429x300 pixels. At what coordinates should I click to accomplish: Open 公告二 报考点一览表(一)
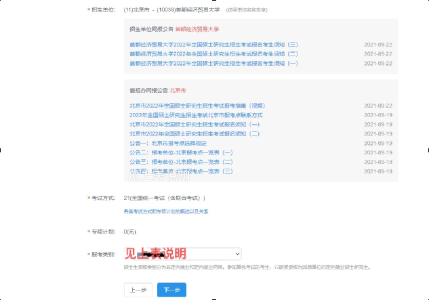(181, 152)
